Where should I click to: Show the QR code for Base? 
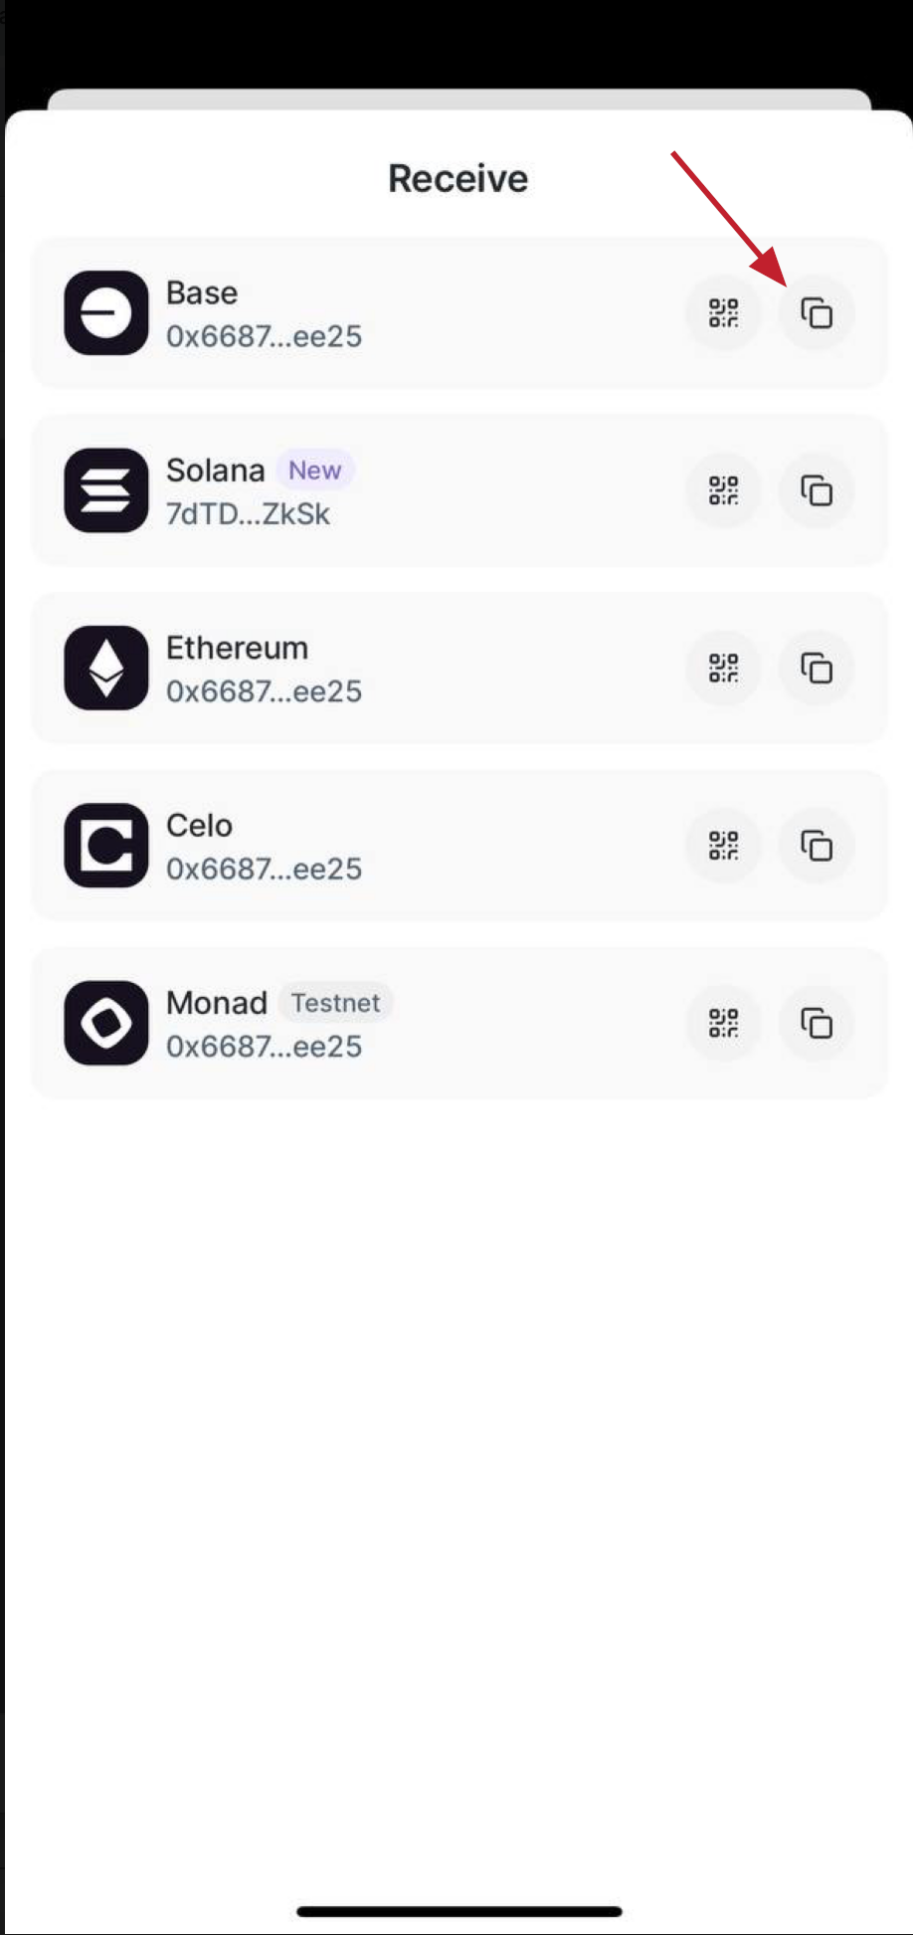click(724, 313)
